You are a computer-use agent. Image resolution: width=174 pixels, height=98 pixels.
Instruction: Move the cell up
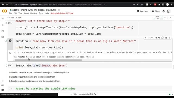coord(145,38)
